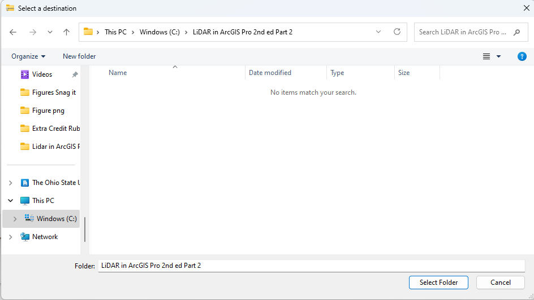
Task: Click the folder icon in address bar
Action: coord(88,32)
